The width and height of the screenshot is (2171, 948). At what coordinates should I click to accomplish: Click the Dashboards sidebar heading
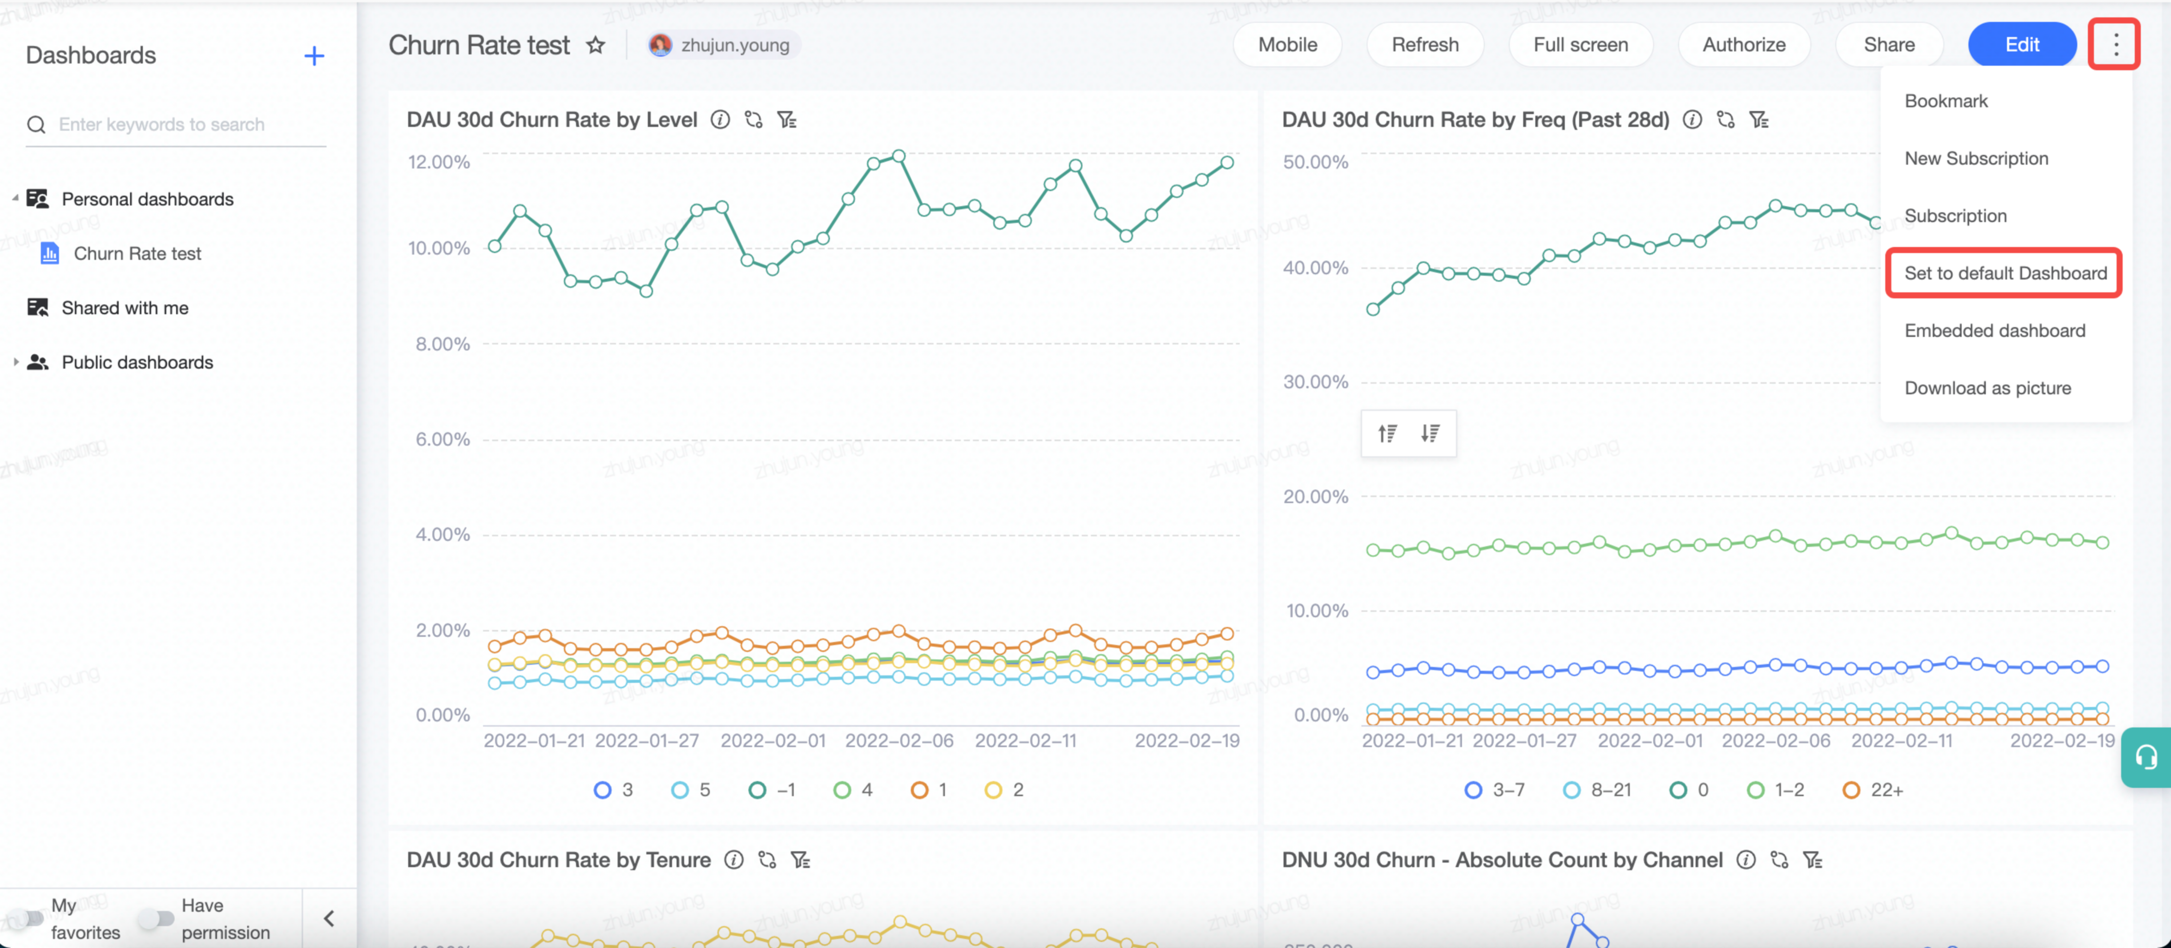click(x=91, y=56)
